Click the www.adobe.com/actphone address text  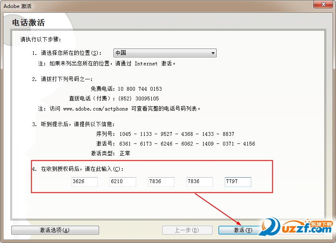[96, 109]
